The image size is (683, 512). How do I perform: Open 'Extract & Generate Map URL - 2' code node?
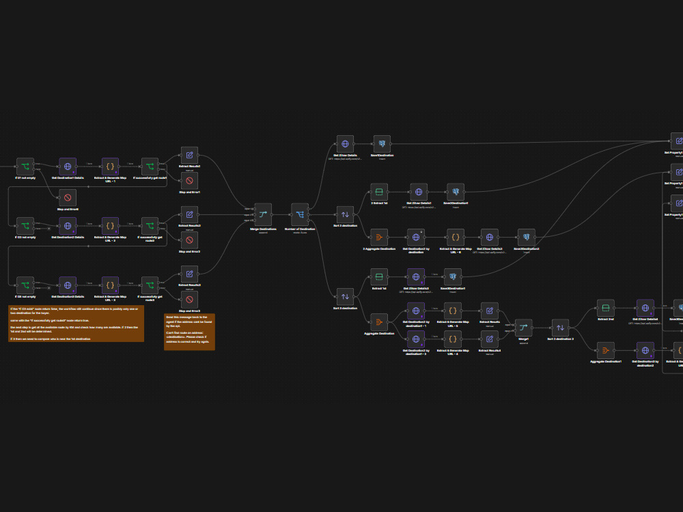click(x=110, y=226)
